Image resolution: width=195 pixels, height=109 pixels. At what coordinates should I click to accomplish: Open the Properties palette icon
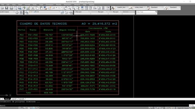[82, 8]
